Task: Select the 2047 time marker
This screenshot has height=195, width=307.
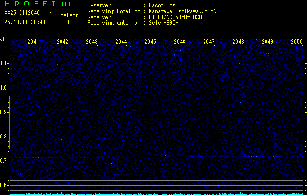Action: (209, 42)
